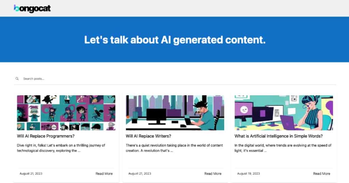
Task: Click the excerpt starting 'Dive right in, folks!'
Action: pos(61,148)
